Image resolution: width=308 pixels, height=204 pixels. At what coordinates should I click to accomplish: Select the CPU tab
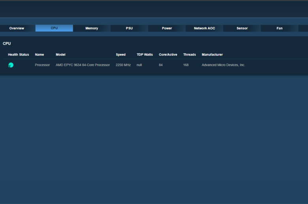click(x=54, y=28)
